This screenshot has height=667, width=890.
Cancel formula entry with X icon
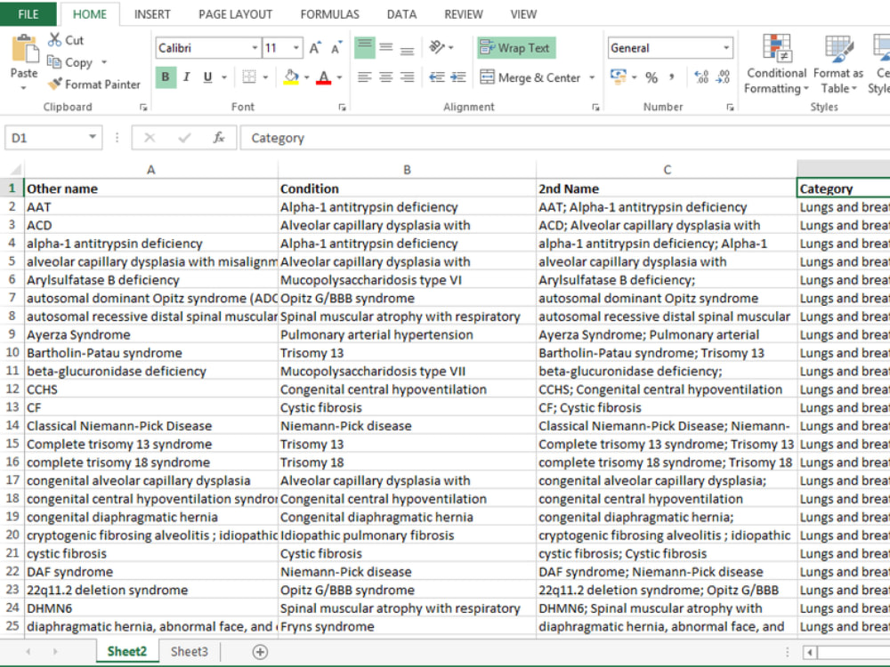pos(150,138)
